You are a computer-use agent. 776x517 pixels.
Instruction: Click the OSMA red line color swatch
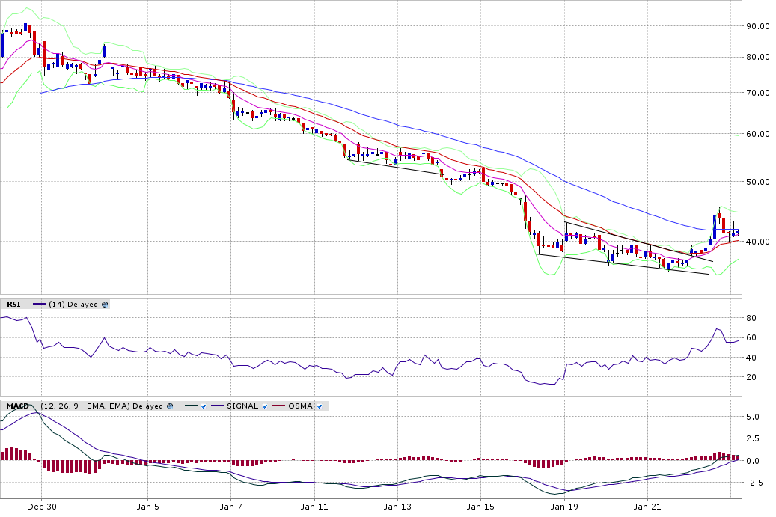279,406
